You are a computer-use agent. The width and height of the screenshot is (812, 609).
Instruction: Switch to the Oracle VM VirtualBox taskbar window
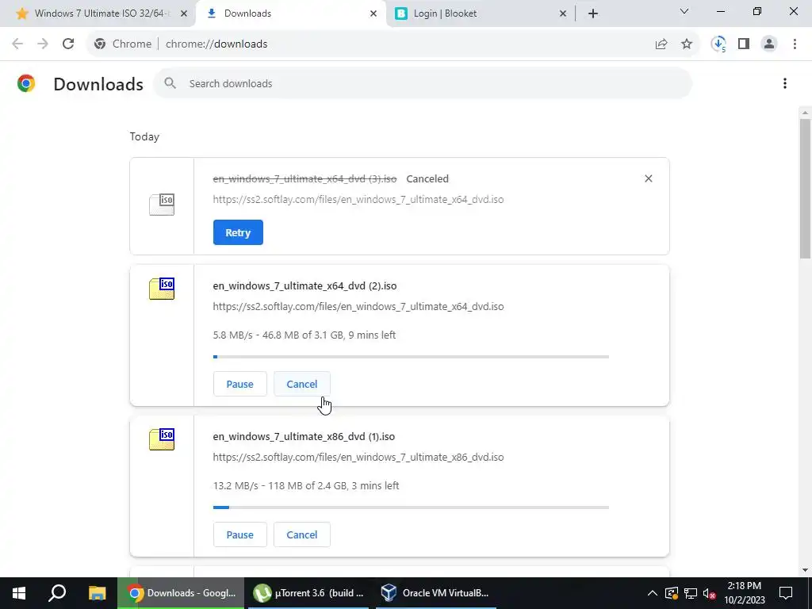[x=436, y=593]
